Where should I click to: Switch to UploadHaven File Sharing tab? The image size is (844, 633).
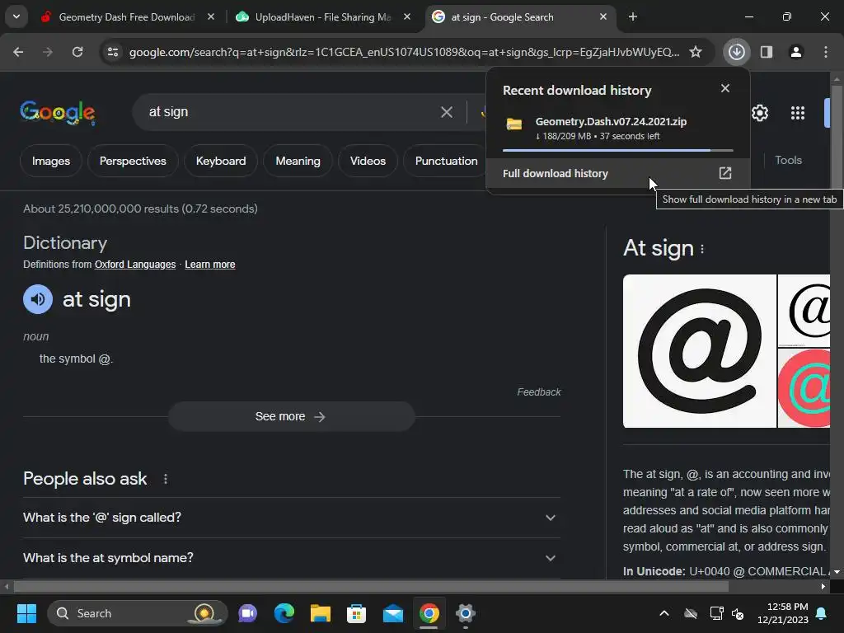[322, 17]
